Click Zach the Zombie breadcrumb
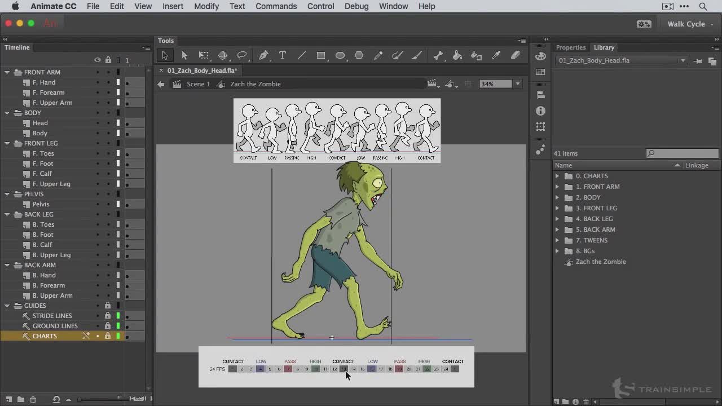Image resolution: width=722 pixels, height=406 pixels. coord(256,84)
